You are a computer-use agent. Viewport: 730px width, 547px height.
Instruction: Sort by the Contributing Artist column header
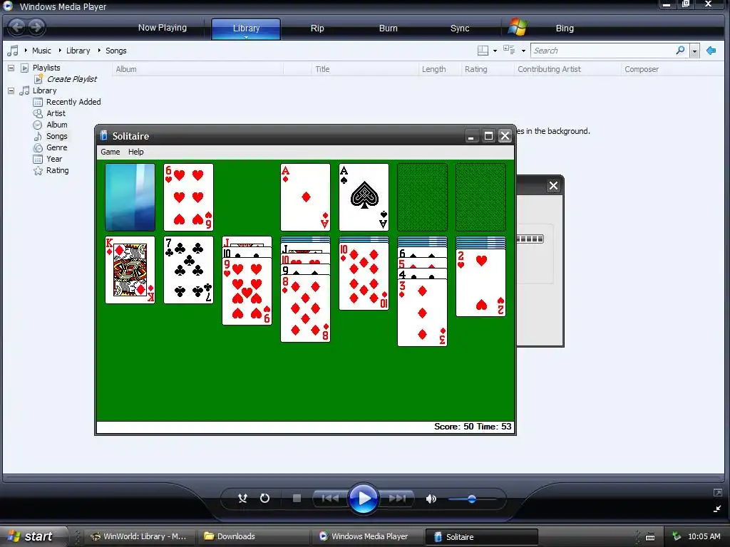pos(567,69)
